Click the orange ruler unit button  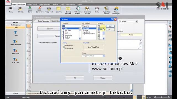pos(28,26)
